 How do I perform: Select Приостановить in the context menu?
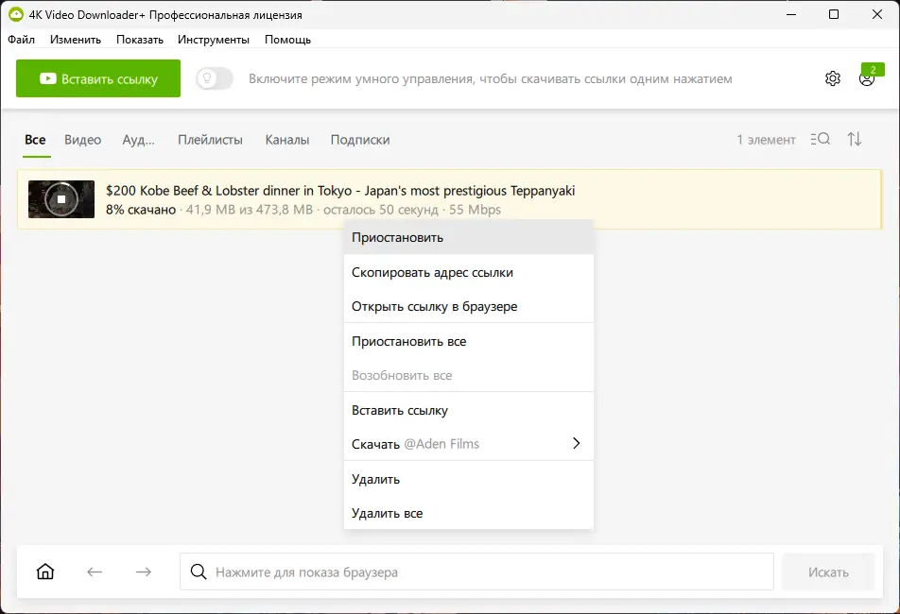point(397,237)
